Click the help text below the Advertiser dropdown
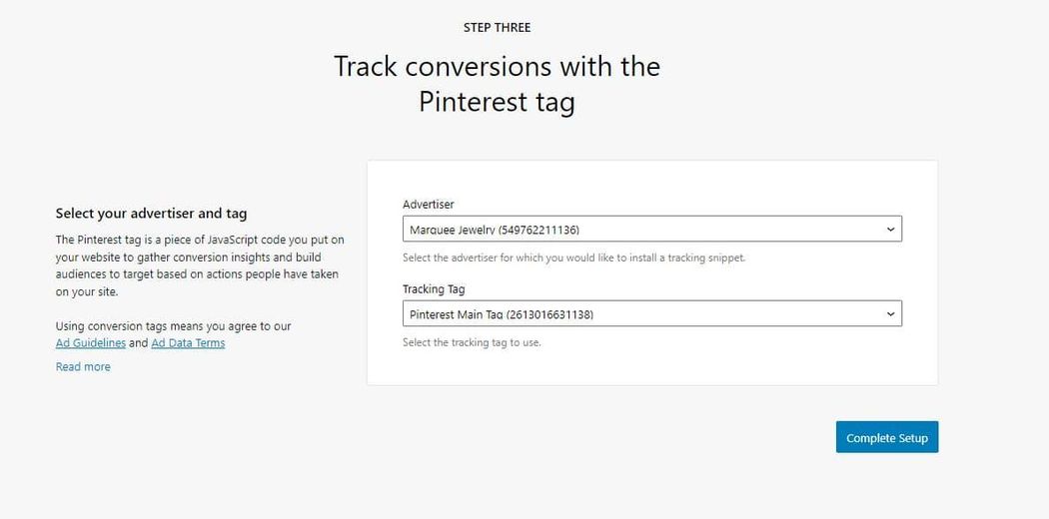Viewport: 1049px width, 519px height. [x=573, y=258]
